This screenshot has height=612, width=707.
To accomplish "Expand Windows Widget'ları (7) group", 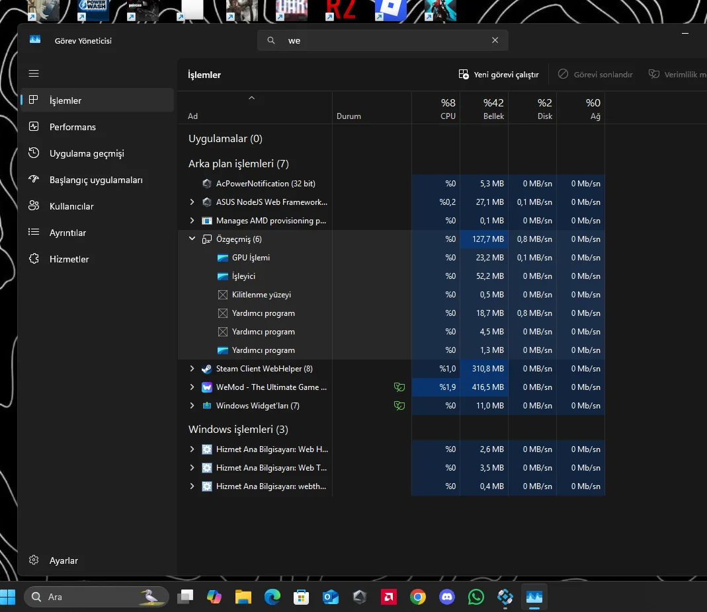I will [x=192, y=405].
